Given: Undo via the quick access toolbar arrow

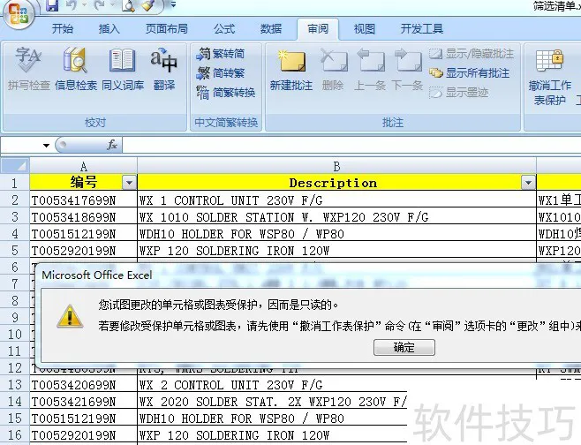Looking at the screenshot, I should click(x=72, y=4).
